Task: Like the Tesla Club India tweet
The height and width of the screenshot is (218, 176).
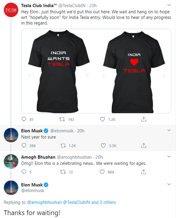Action: [x=102, y=119]
